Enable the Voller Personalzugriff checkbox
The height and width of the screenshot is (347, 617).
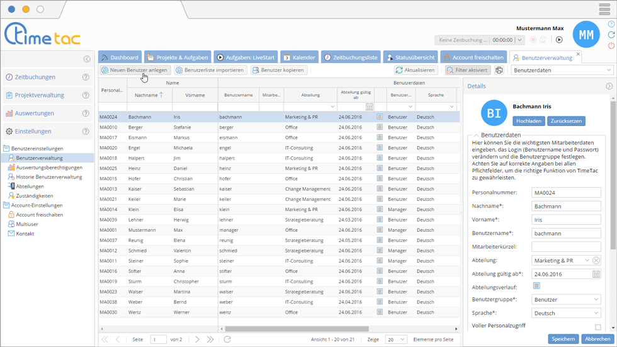click(597, 327)
